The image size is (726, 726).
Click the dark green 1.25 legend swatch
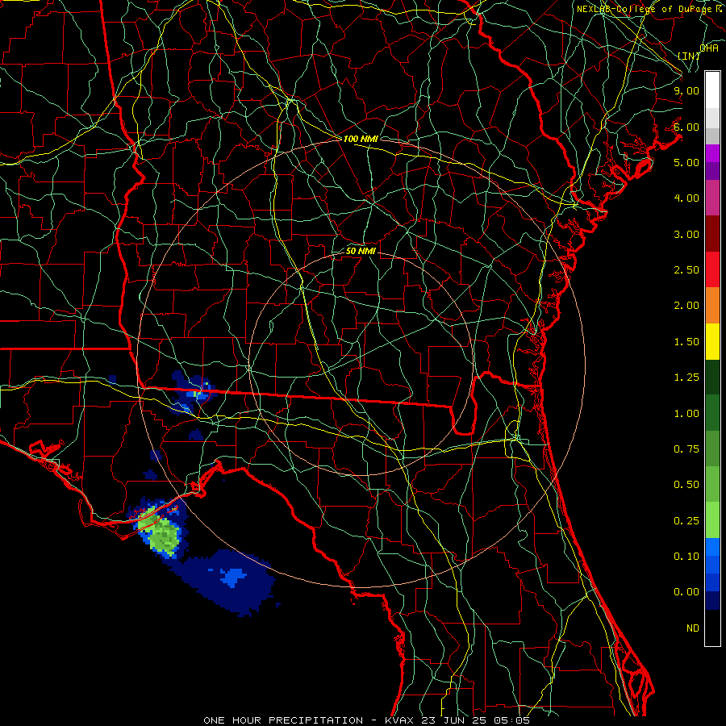point(712,377)
